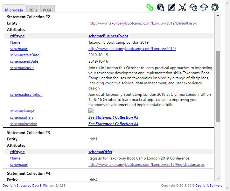Click the green chain link icon

[150, 7]
